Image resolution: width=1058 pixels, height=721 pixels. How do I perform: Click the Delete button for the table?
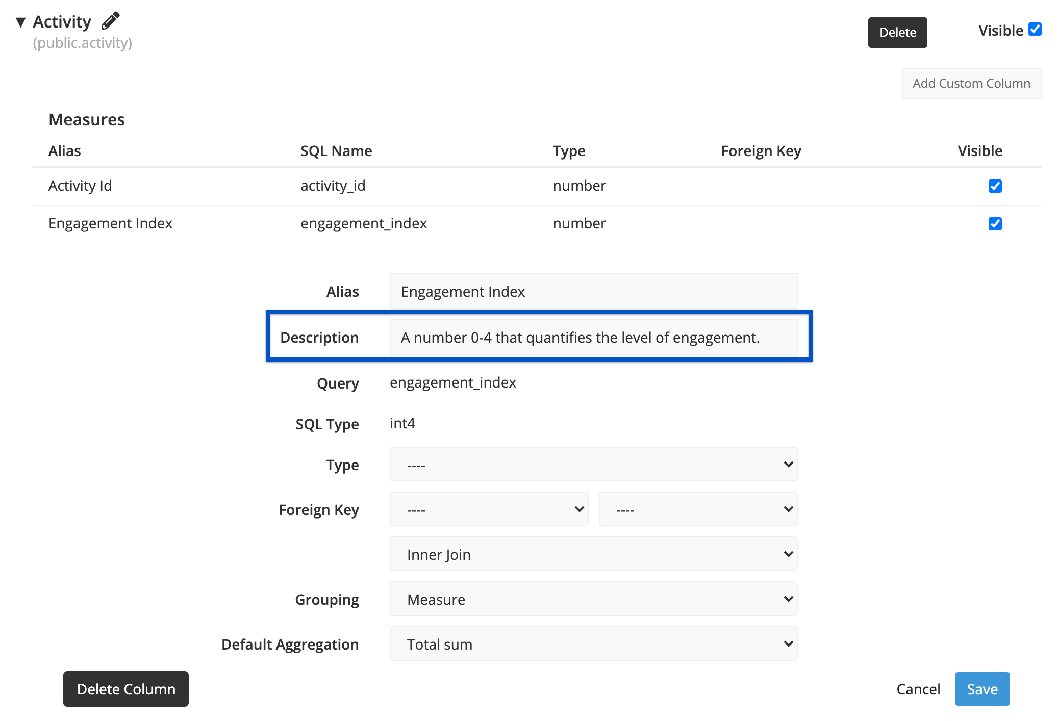point(897,32)
